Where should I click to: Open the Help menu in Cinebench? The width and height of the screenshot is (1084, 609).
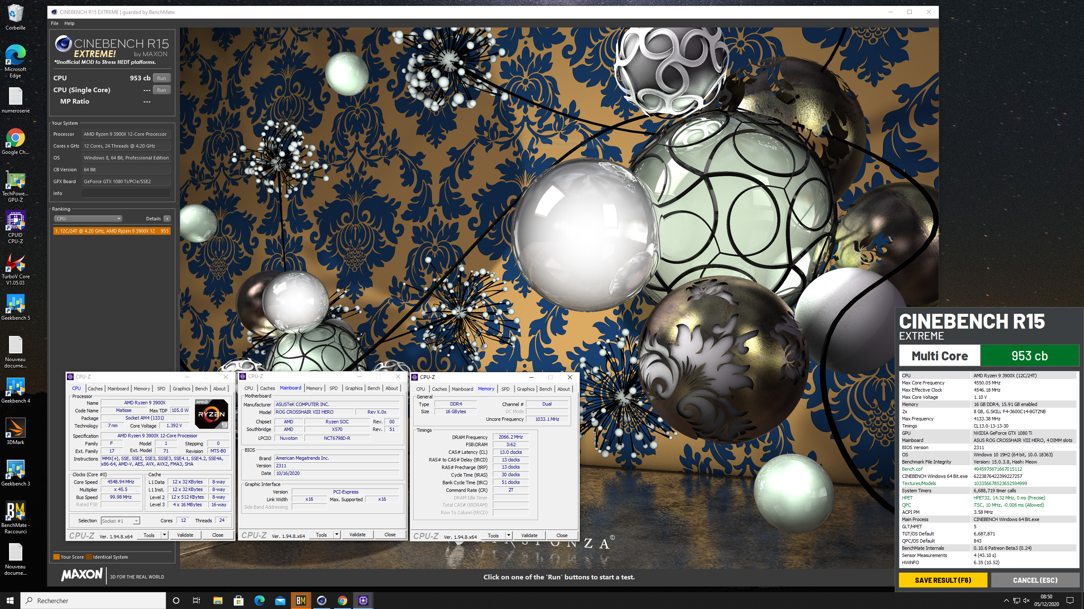pos(69,23)
